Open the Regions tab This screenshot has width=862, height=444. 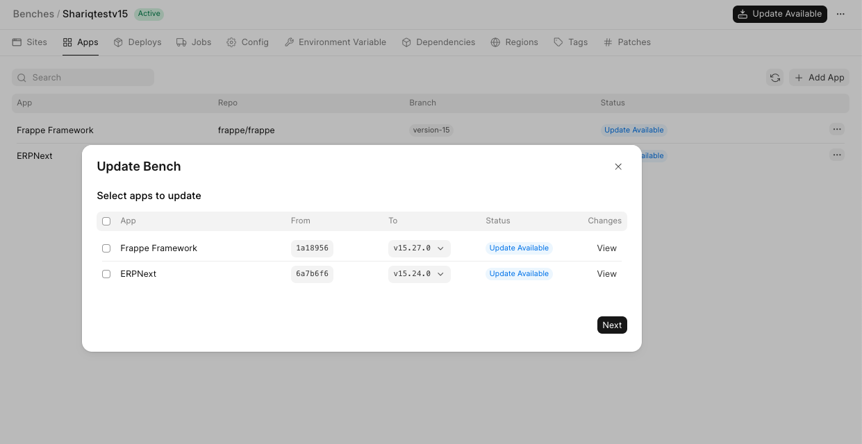[514, 42]
